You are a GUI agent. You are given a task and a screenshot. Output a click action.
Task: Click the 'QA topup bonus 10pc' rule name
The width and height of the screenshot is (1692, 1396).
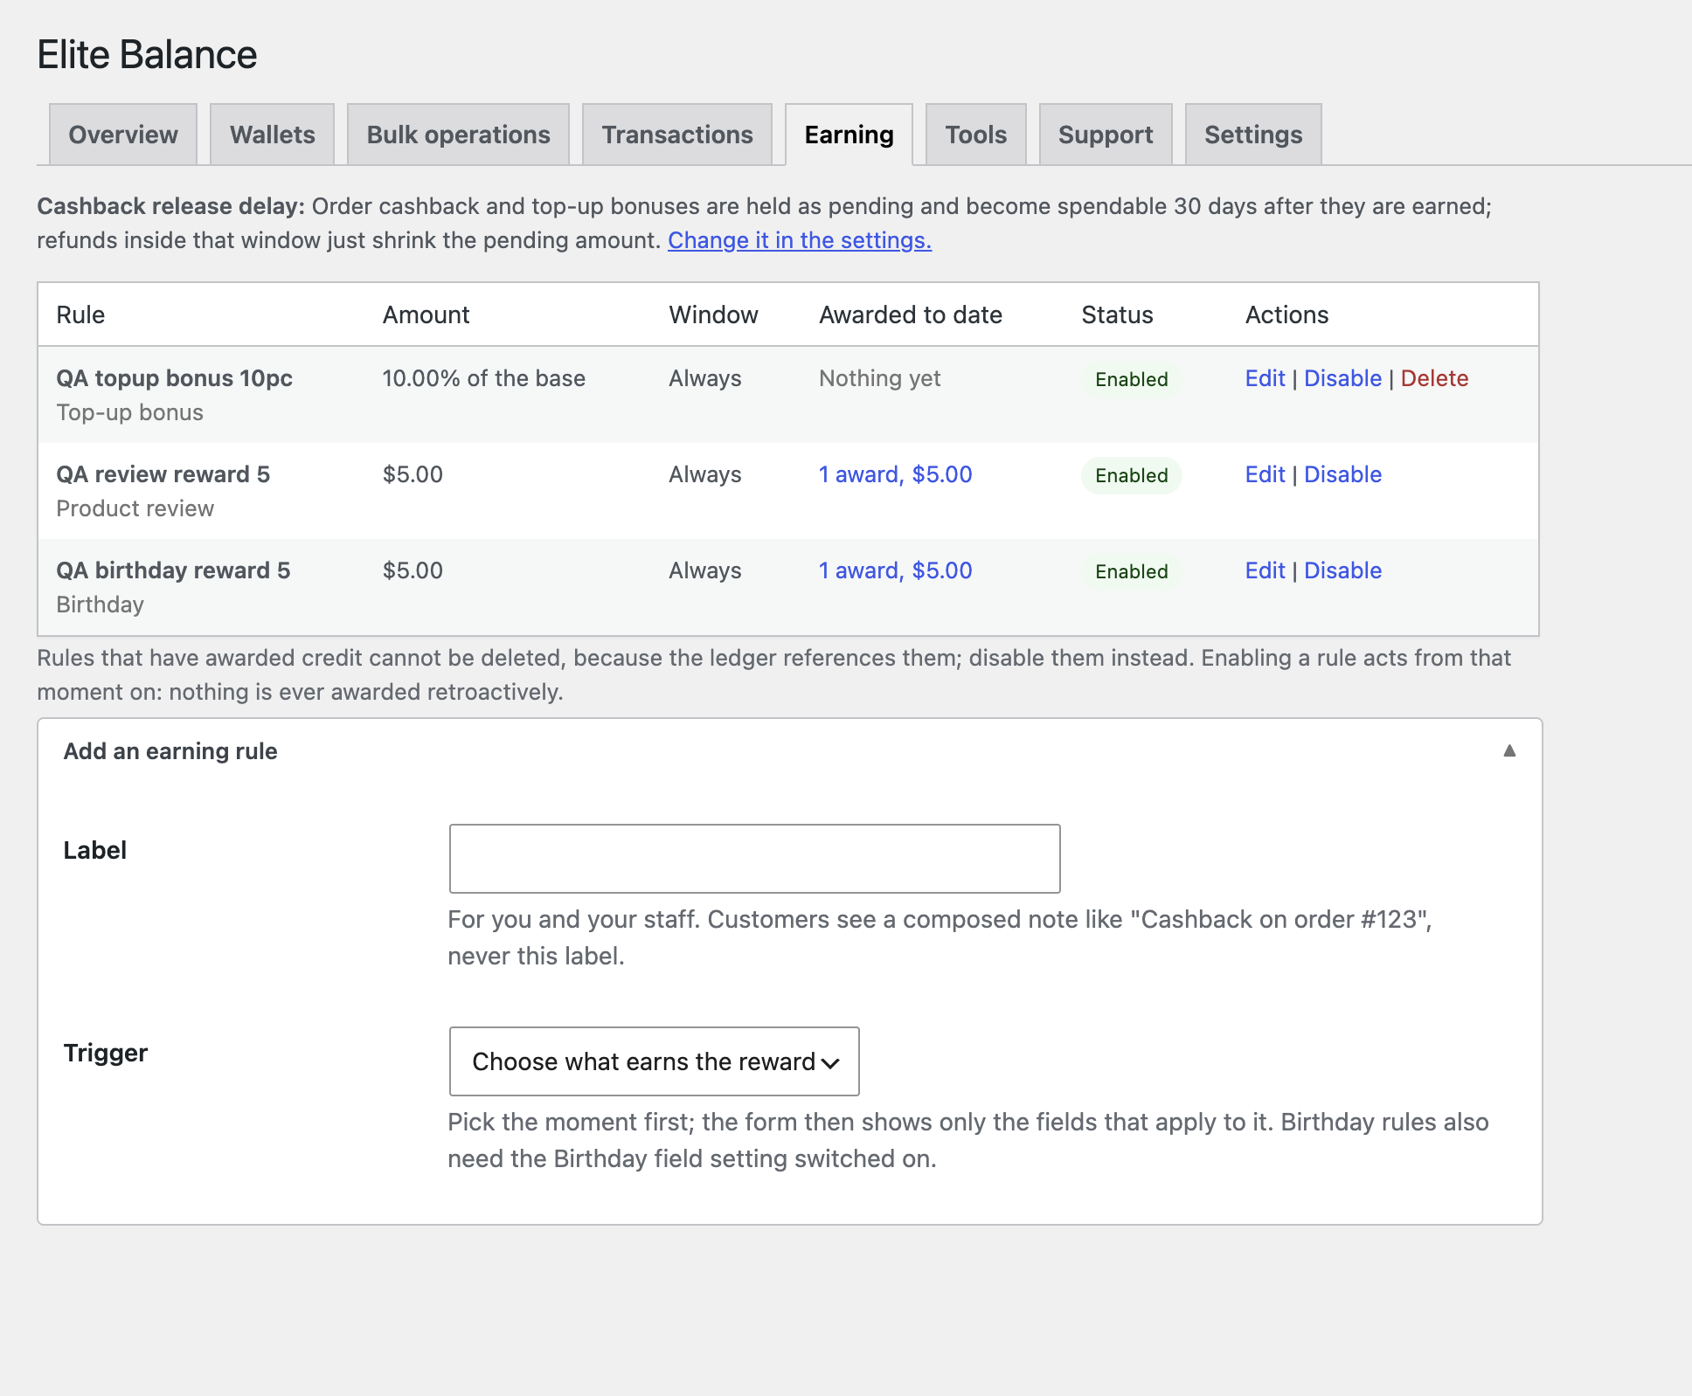[174, 378]
